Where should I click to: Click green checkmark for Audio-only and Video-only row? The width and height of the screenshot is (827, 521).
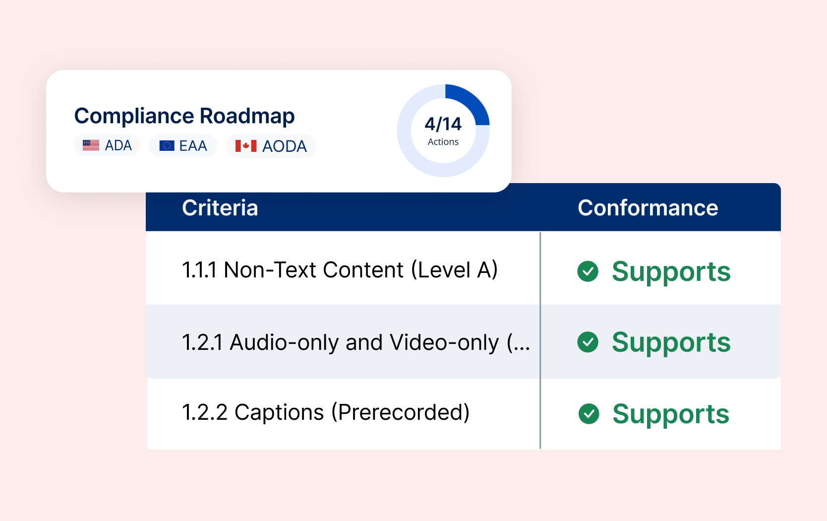[588, 342]
